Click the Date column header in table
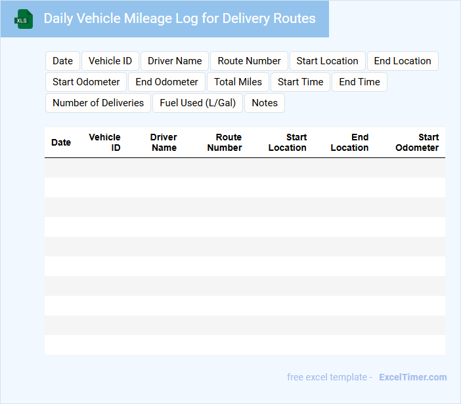Viewport: 461px width, 404px height. point(61,142)
